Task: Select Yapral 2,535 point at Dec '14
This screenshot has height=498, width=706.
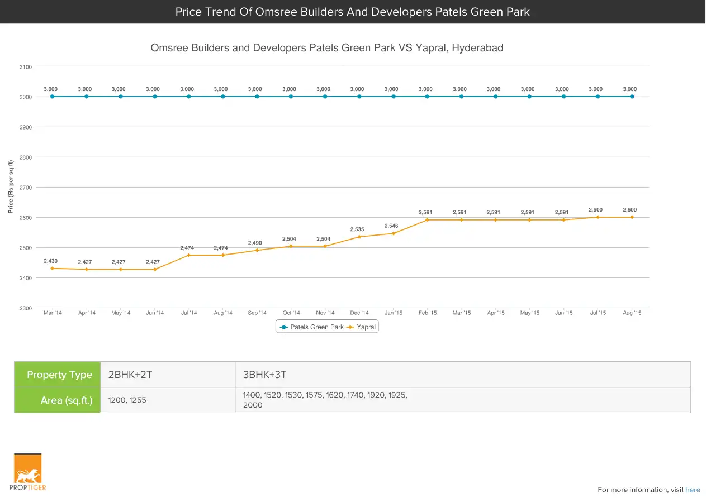Action: [x=359, y=237]
